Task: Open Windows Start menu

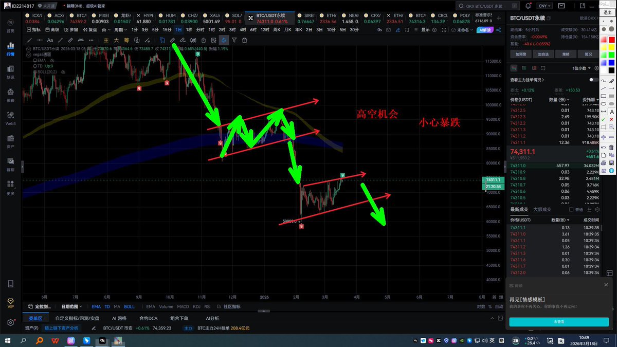Action: [x=8, y=340]
